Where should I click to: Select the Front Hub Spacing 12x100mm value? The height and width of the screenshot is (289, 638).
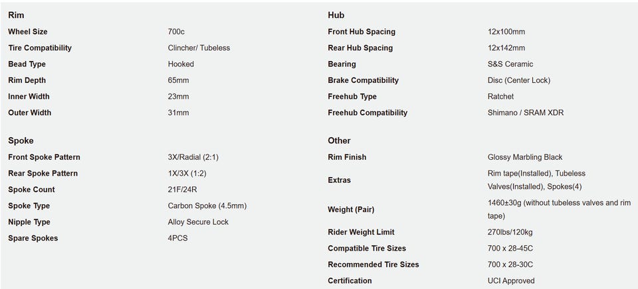[x=506, y=32]
